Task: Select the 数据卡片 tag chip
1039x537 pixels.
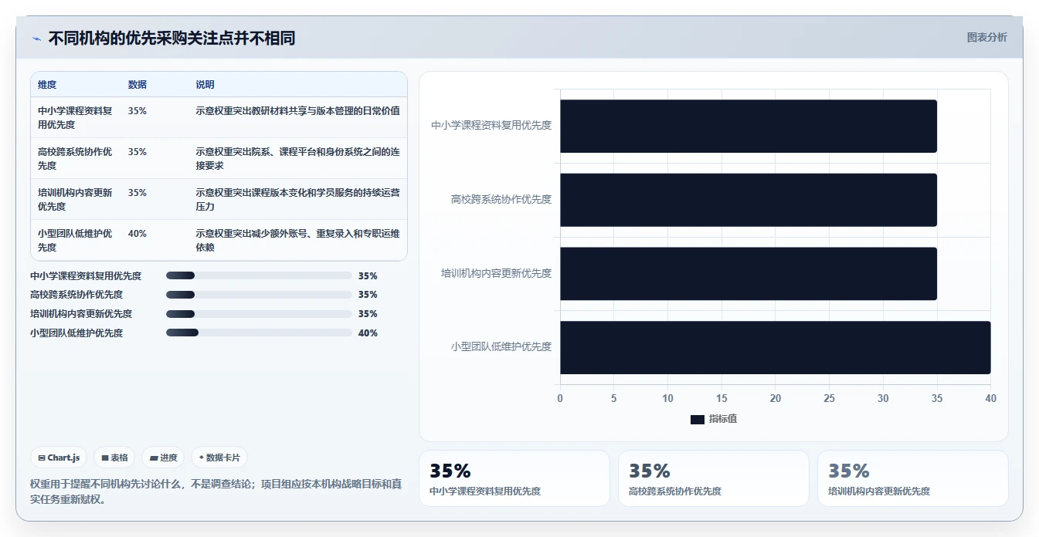Action: pyautogui.click(x=219, y=458)
